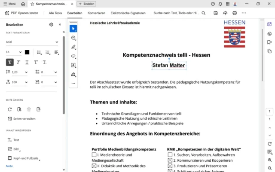275x172 pixels.
Task: Rotate the page using rotate icon
Action: (9, 109)
